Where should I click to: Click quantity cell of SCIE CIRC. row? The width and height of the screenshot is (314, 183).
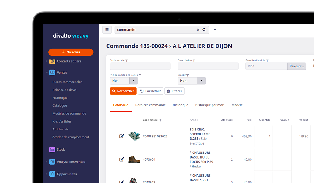coord(263,137)
